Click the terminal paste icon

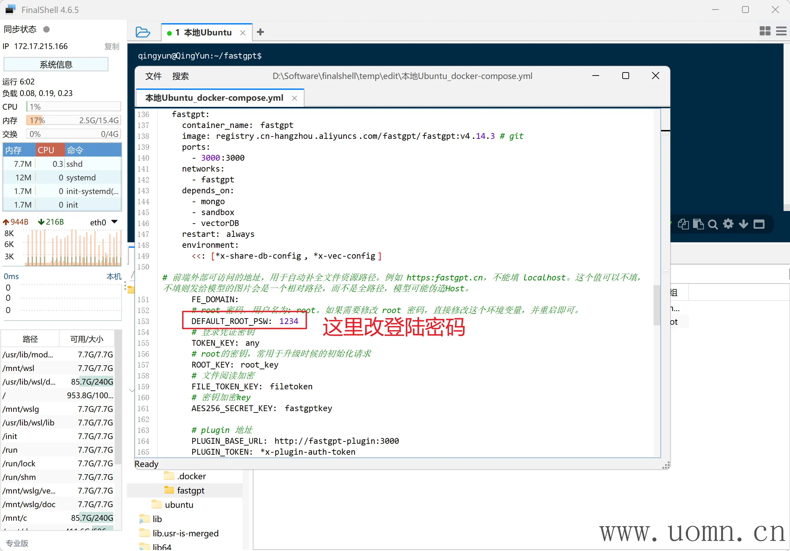[x=698, y=224]
